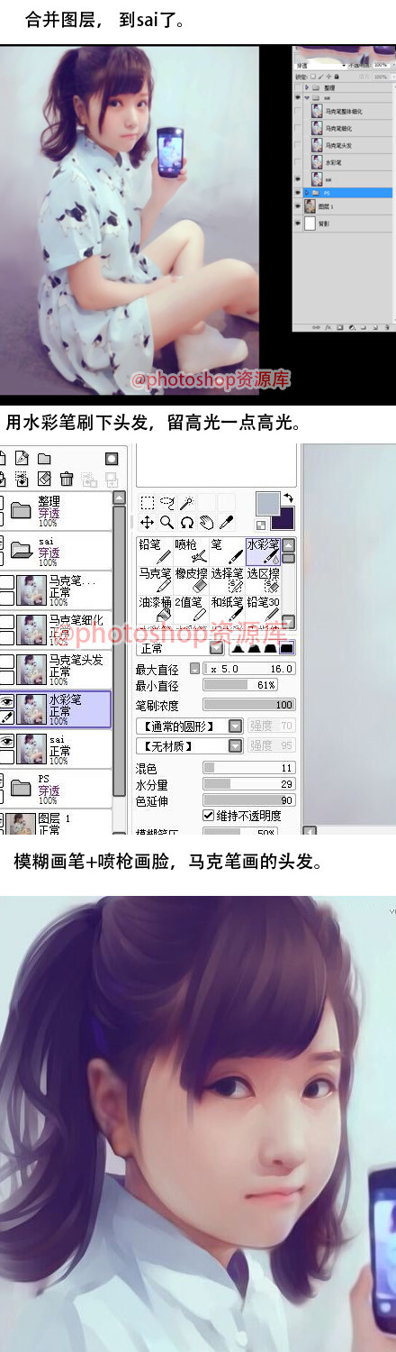396x1352 pixels.
Task: Click new layer folder icon in SAI
Action: pos(44,458)
